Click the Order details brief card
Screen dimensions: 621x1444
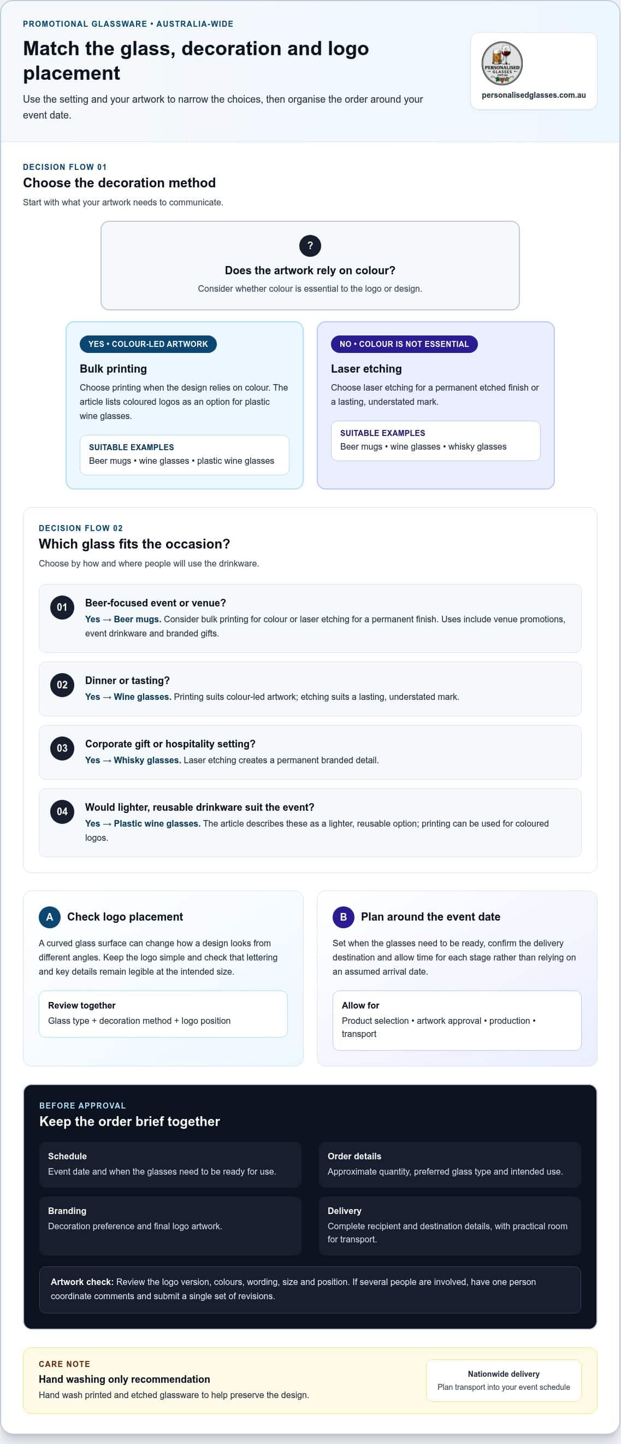450,1164
